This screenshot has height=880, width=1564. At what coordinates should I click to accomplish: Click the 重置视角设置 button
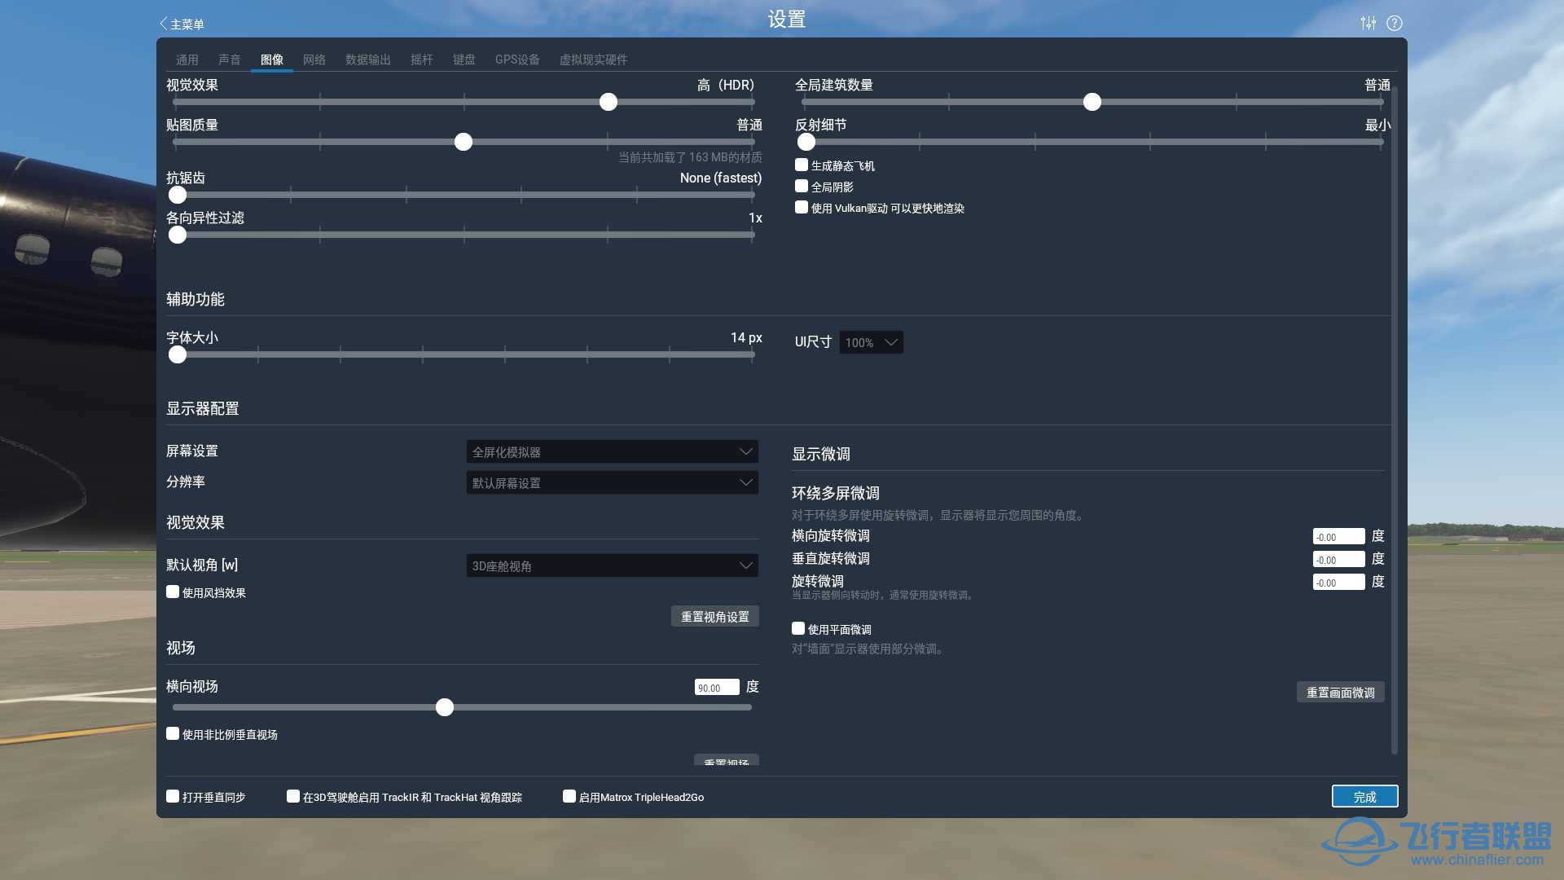click(x=715, y=616)
